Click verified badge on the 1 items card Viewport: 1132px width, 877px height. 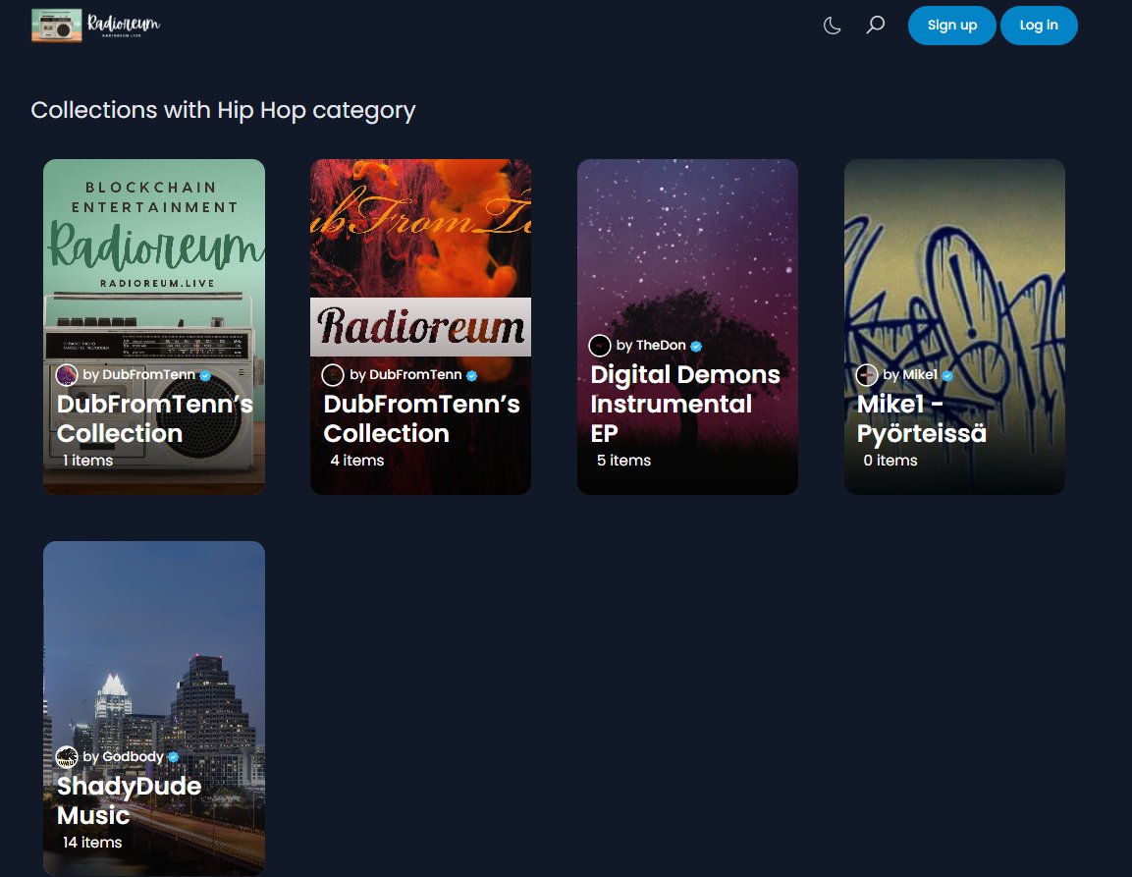pos(205,376)
